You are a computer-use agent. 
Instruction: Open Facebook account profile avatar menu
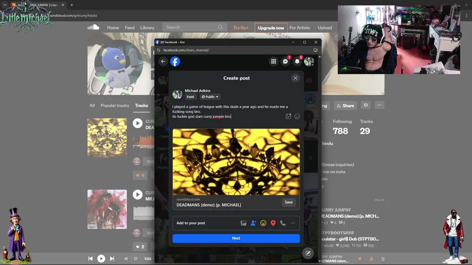(309, 61)
